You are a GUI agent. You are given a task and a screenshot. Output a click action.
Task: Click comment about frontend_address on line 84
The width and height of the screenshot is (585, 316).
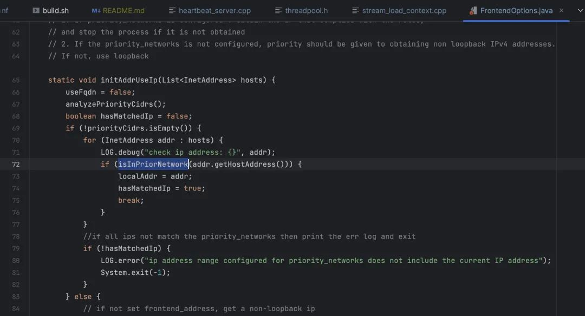(199, 308)
